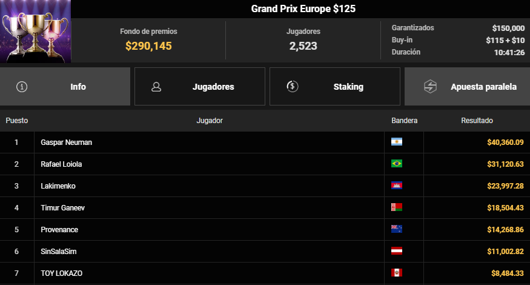Switch to the Staking tab
The height and width of the screenshot is (285, 530).
coord(335,86)
